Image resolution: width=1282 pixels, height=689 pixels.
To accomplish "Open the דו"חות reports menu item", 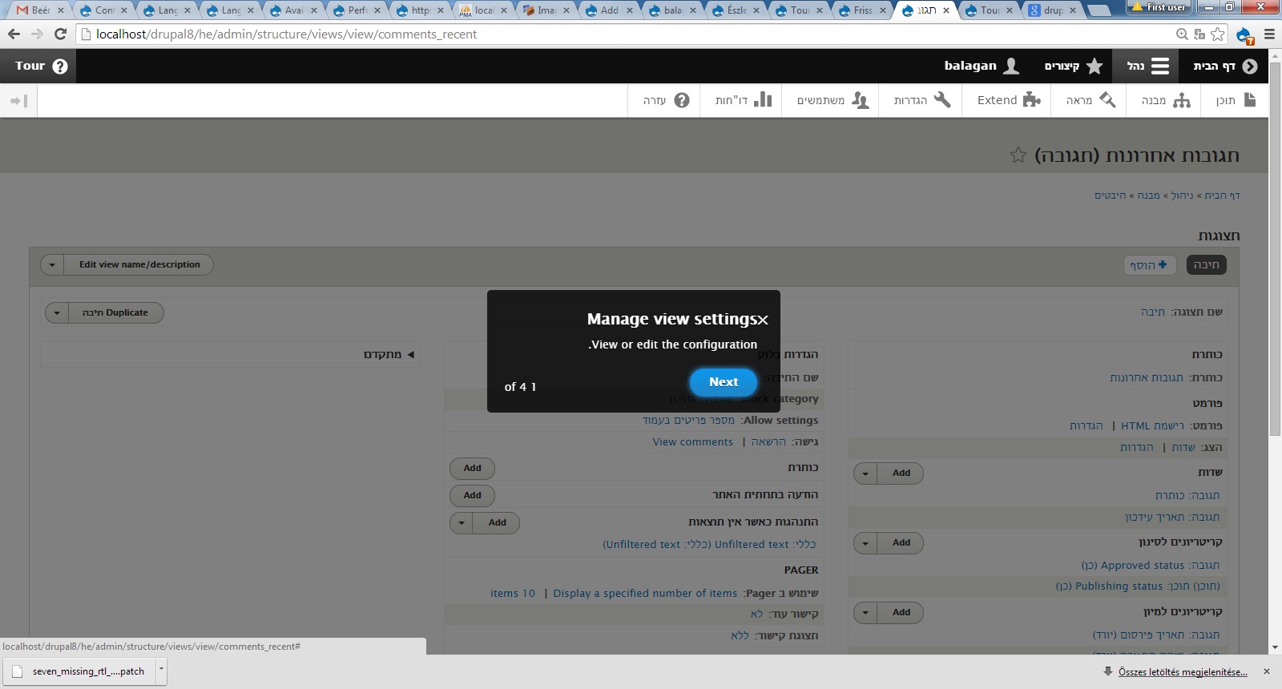I will [744, 100].
